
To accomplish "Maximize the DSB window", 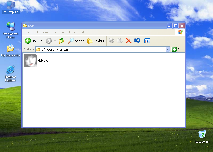I will (176, 26).
